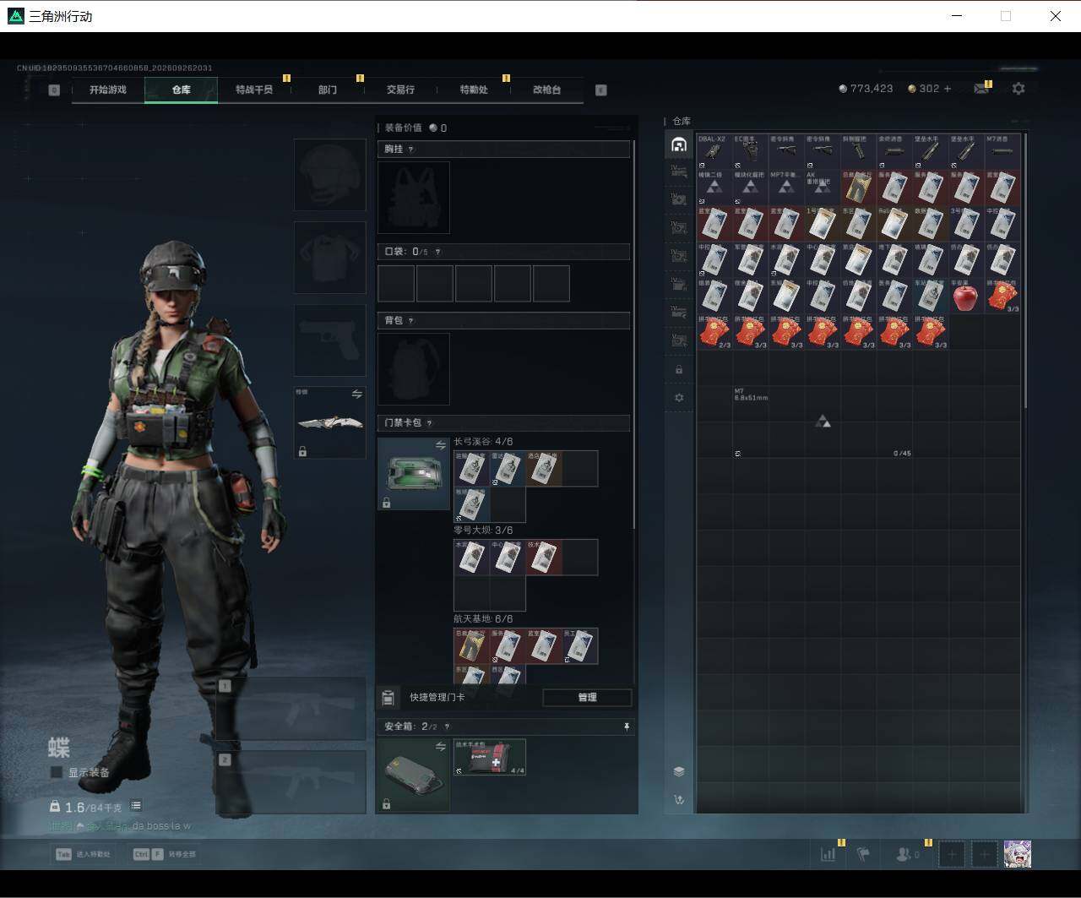This screenshot has width=1081, height=898.
Task: Switch to the 交易行 tab
Action: tap(400, 90)
